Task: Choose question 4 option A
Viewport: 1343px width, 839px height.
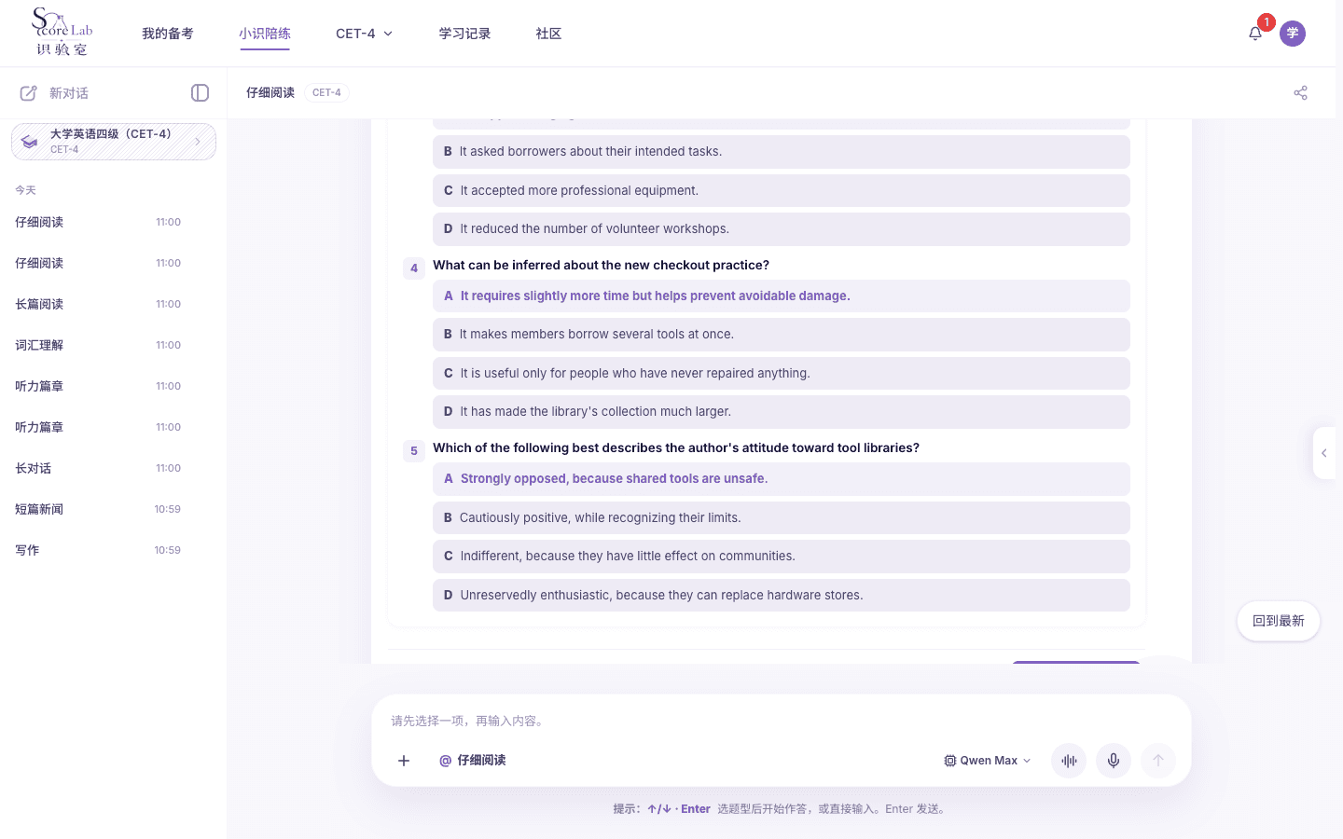Action: (782, 296)
